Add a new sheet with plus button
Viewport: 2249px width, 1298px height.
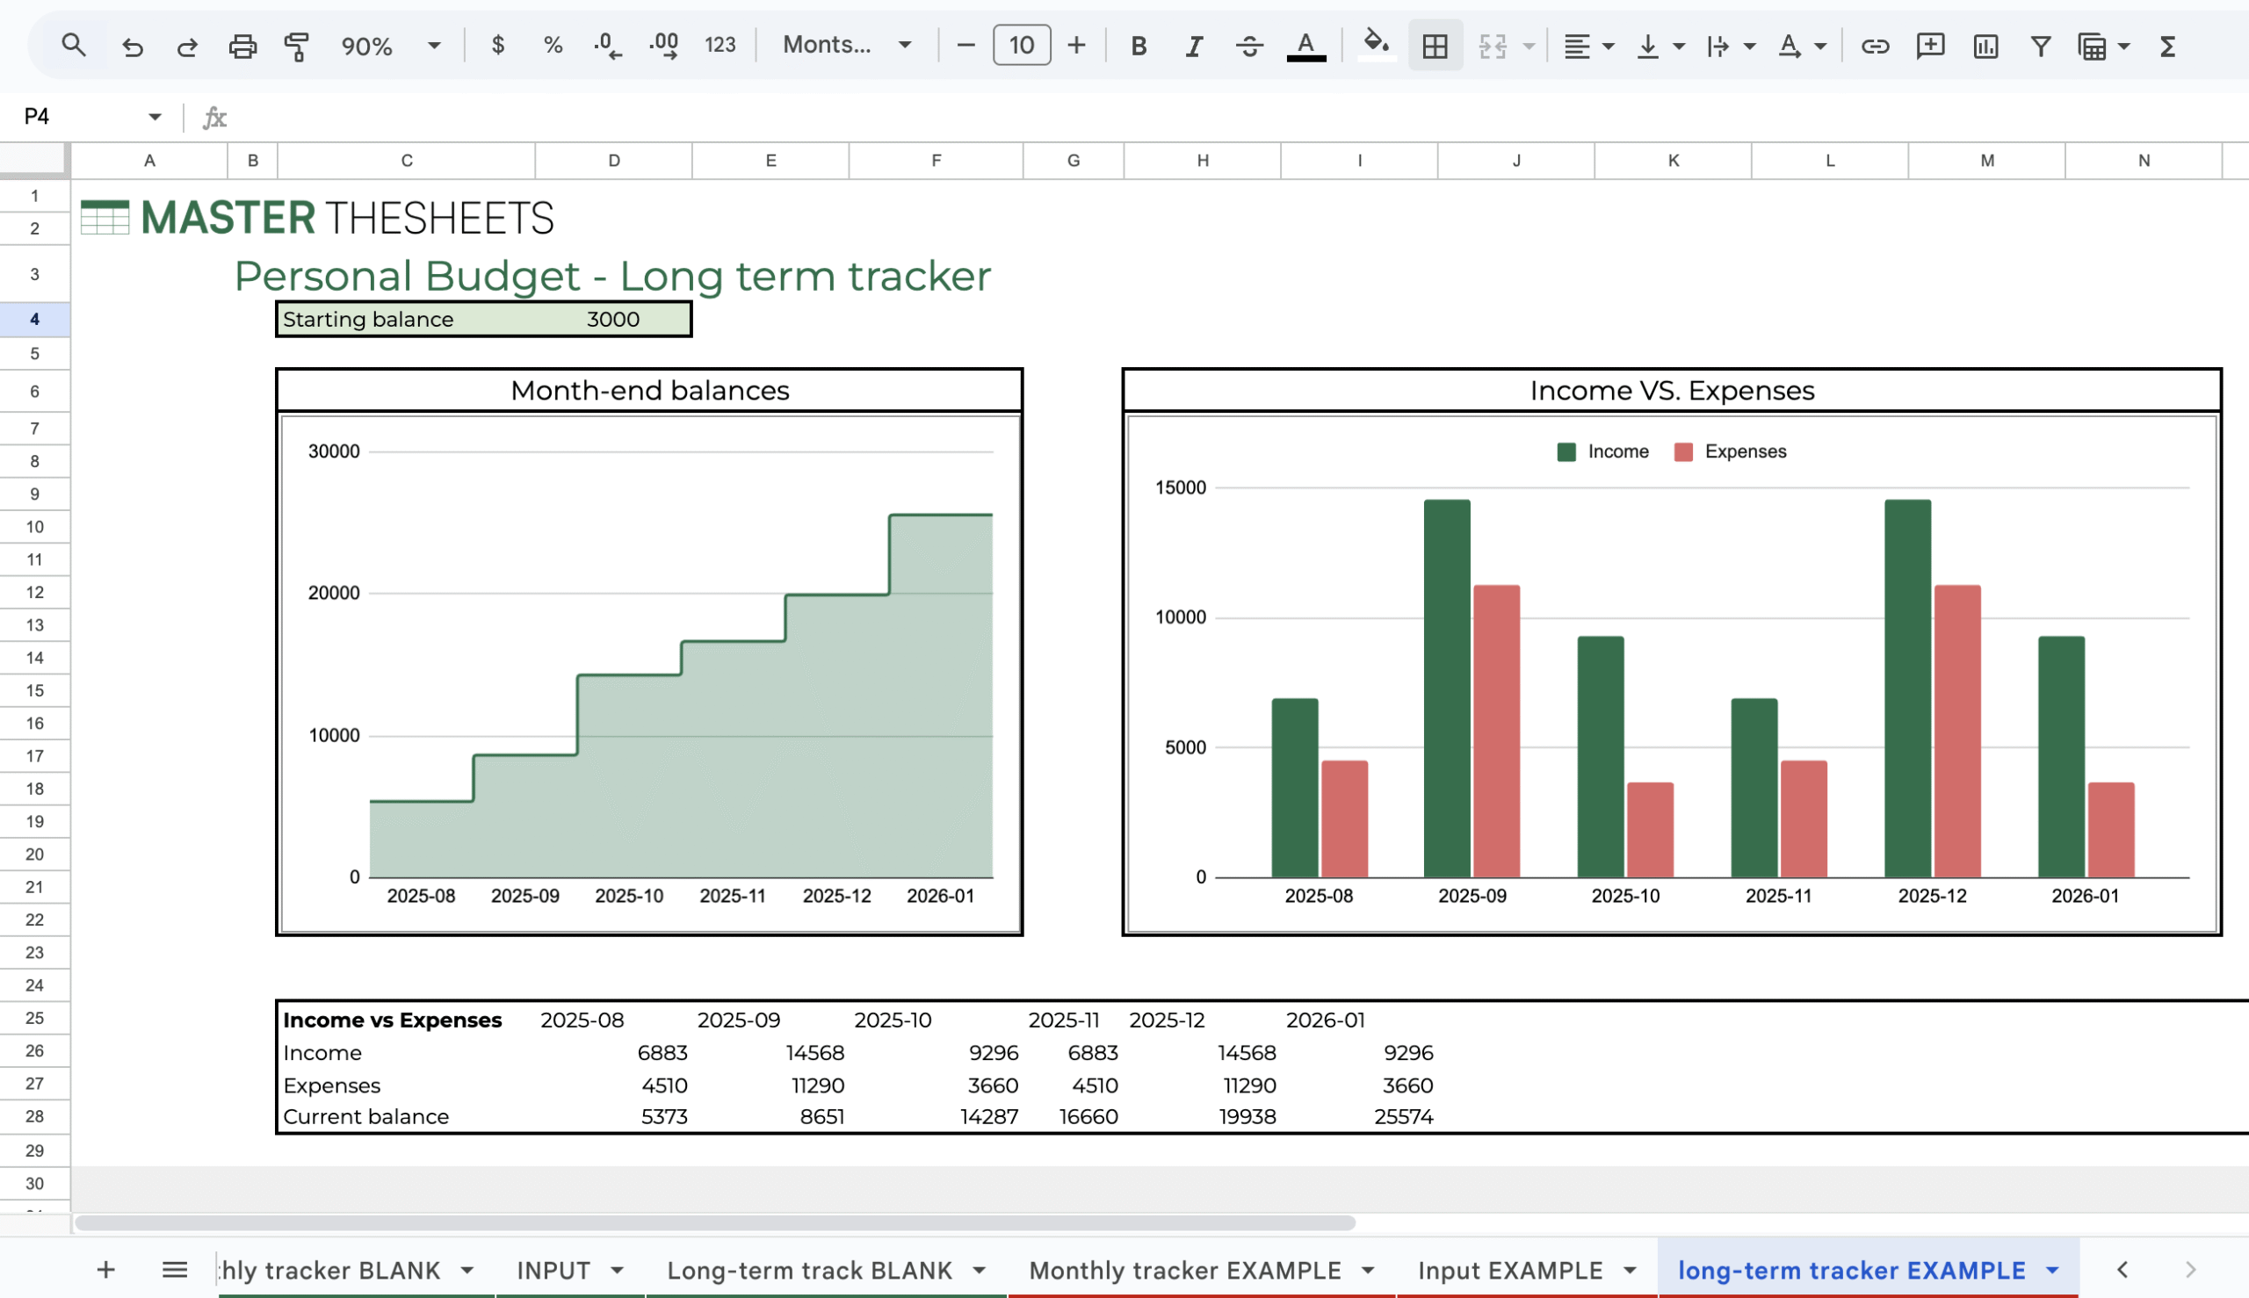click(x=106, y=1270)
